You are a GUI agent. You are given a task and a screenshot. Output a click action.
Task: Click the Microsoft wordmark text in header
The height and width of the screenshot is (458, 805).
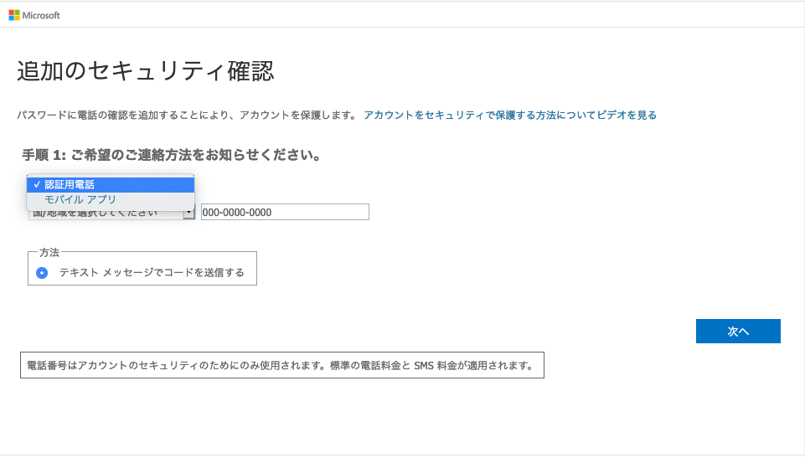pos(41,15)
